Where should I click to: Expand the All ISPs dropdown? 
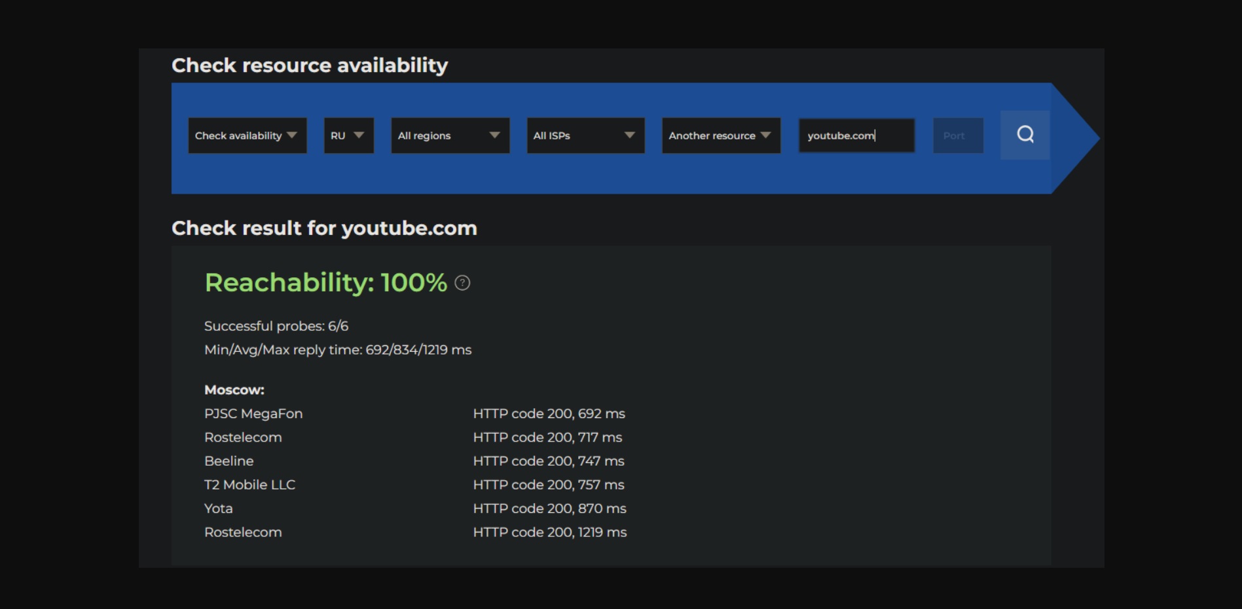pyautogui.click(x=586, y=135)
